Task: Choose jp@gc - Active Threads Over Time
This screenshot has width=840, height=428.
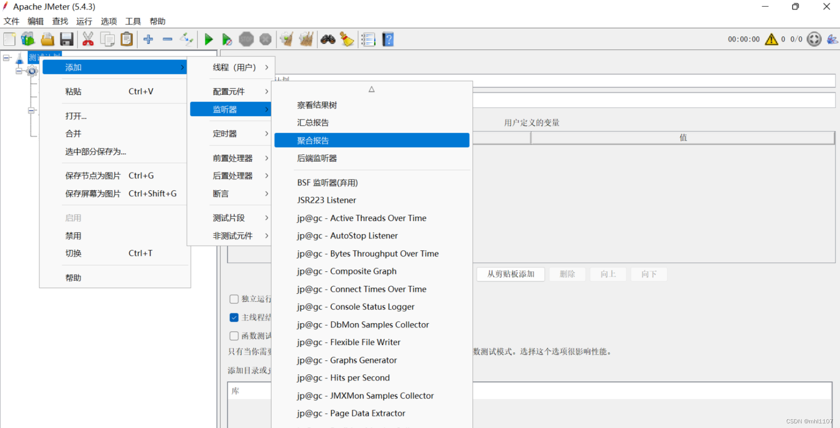Action: [x=372, y=218]
